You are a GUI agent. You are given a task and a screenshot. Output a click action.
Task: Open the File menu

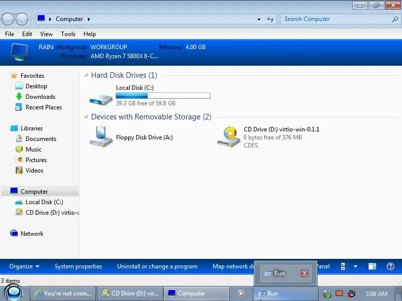10,34
